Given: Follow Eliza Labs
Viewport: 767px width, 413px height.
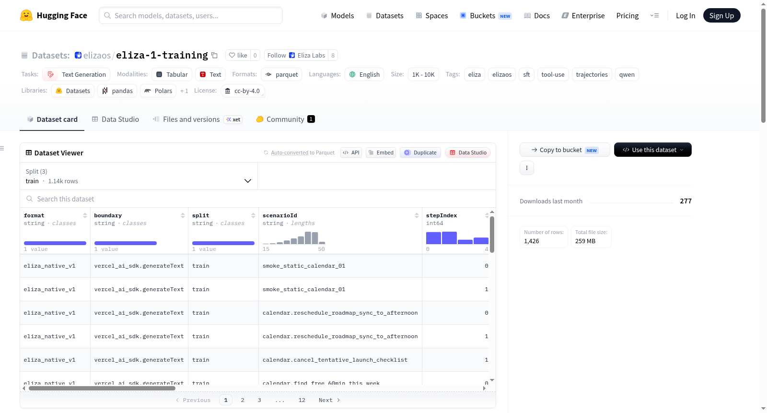Looking at the screenshot, I should tap(296, 55).
